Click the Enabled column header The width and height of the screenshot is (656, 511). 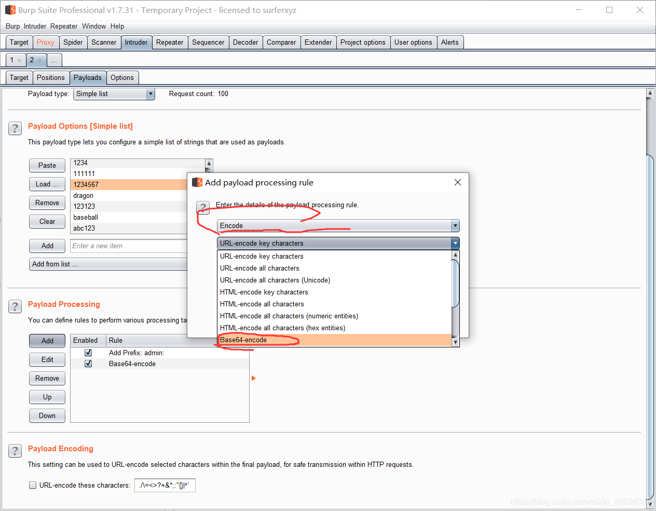tap(88, 341)
